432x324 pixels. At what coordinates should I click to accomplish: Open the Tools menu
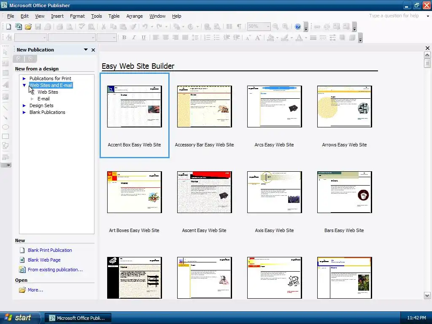(97, 16)
